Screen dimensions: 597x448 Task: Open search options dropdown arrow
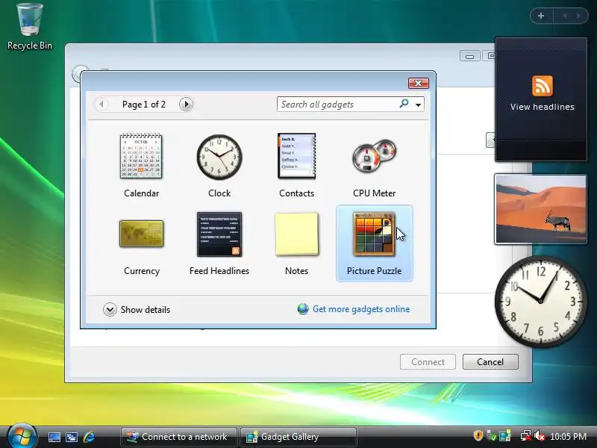click(x=418, y=105)
